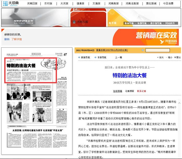Open the 河南商报 edition
Image resolution: width=182 pixels, height=159 pixels.
114,4
